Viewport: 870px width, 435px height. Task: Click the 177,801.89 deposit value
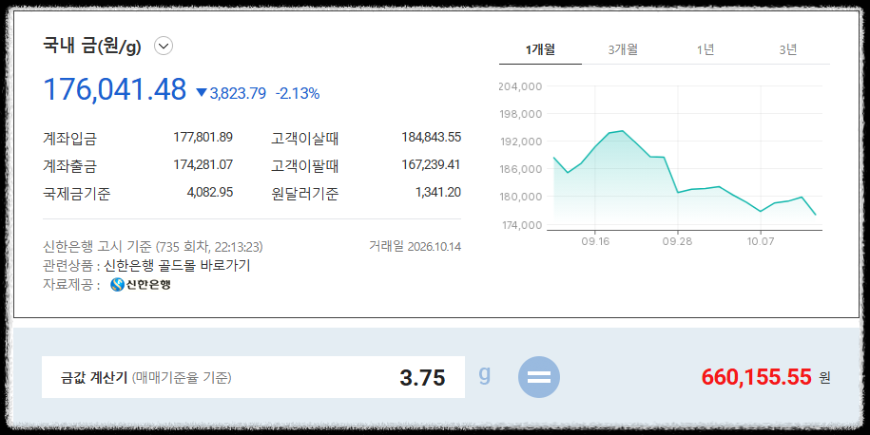(203, 137)
